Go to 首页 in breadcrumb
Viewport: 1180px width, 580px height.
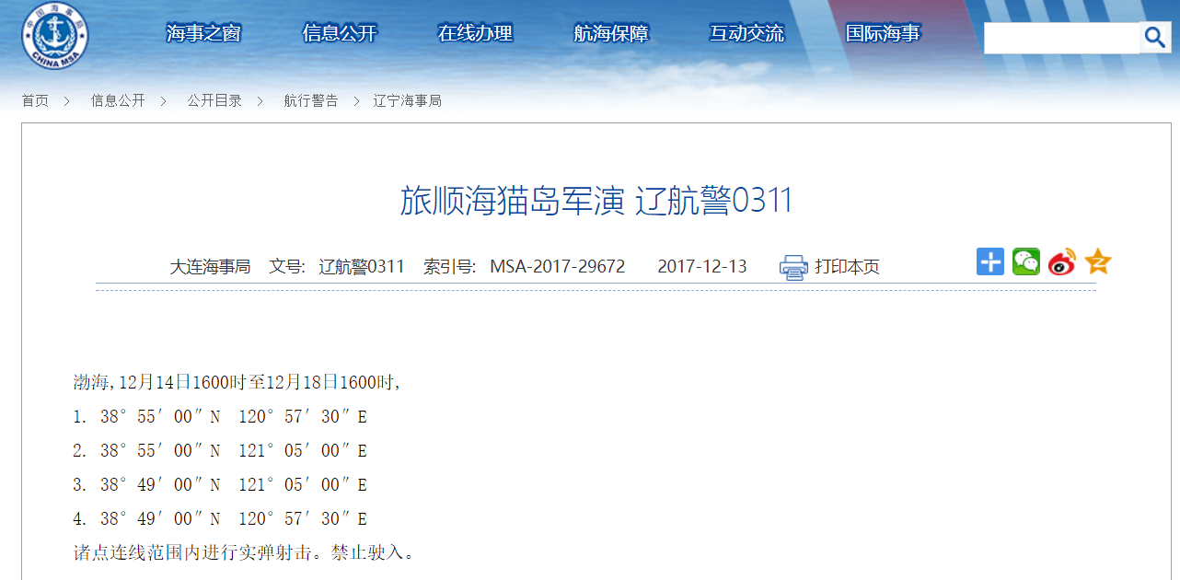tap(35, 100)
